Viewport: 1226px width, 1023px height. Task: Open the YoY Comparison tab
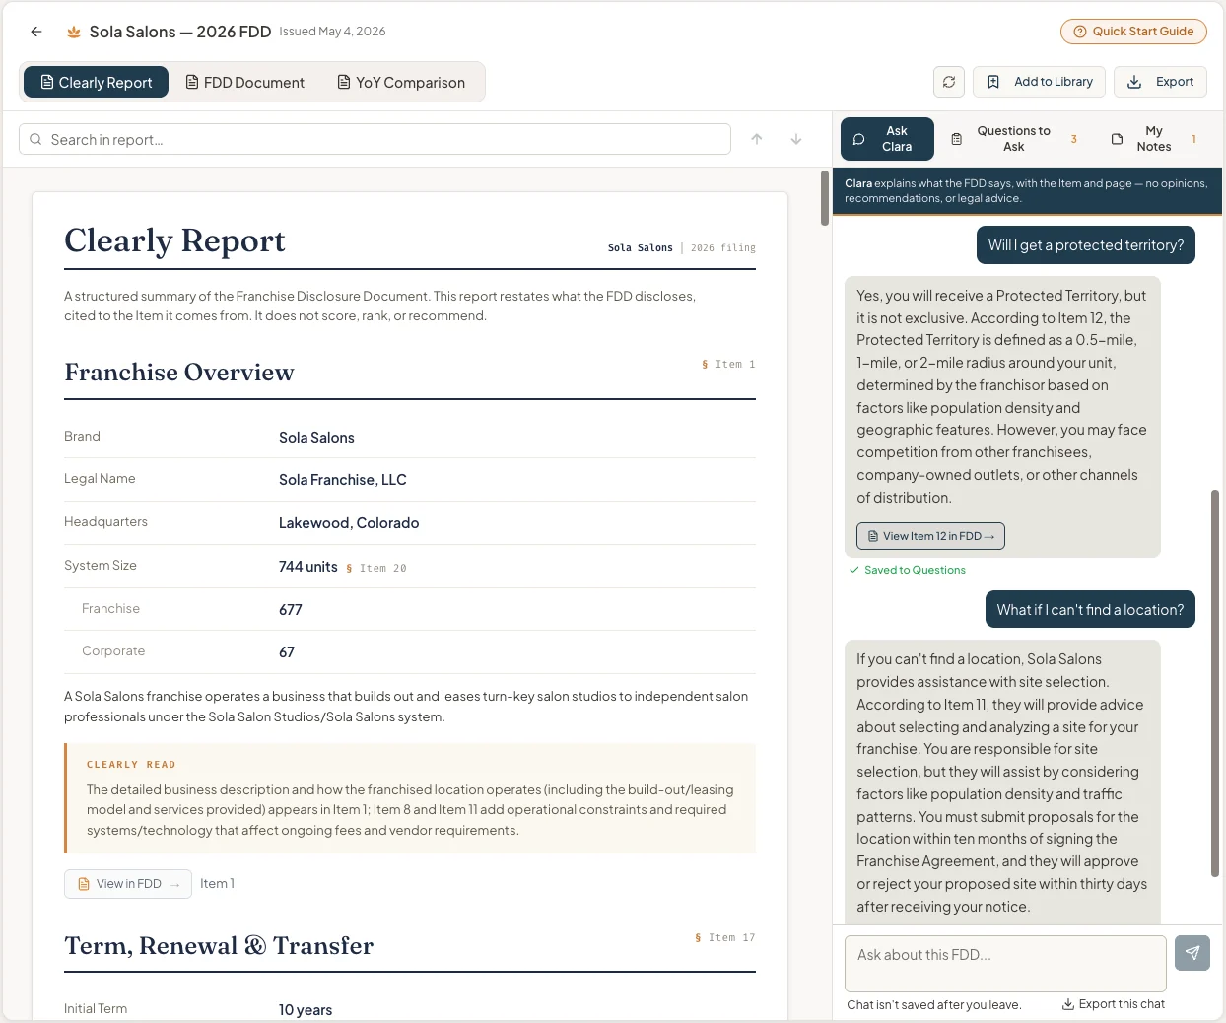click(401, 82)
